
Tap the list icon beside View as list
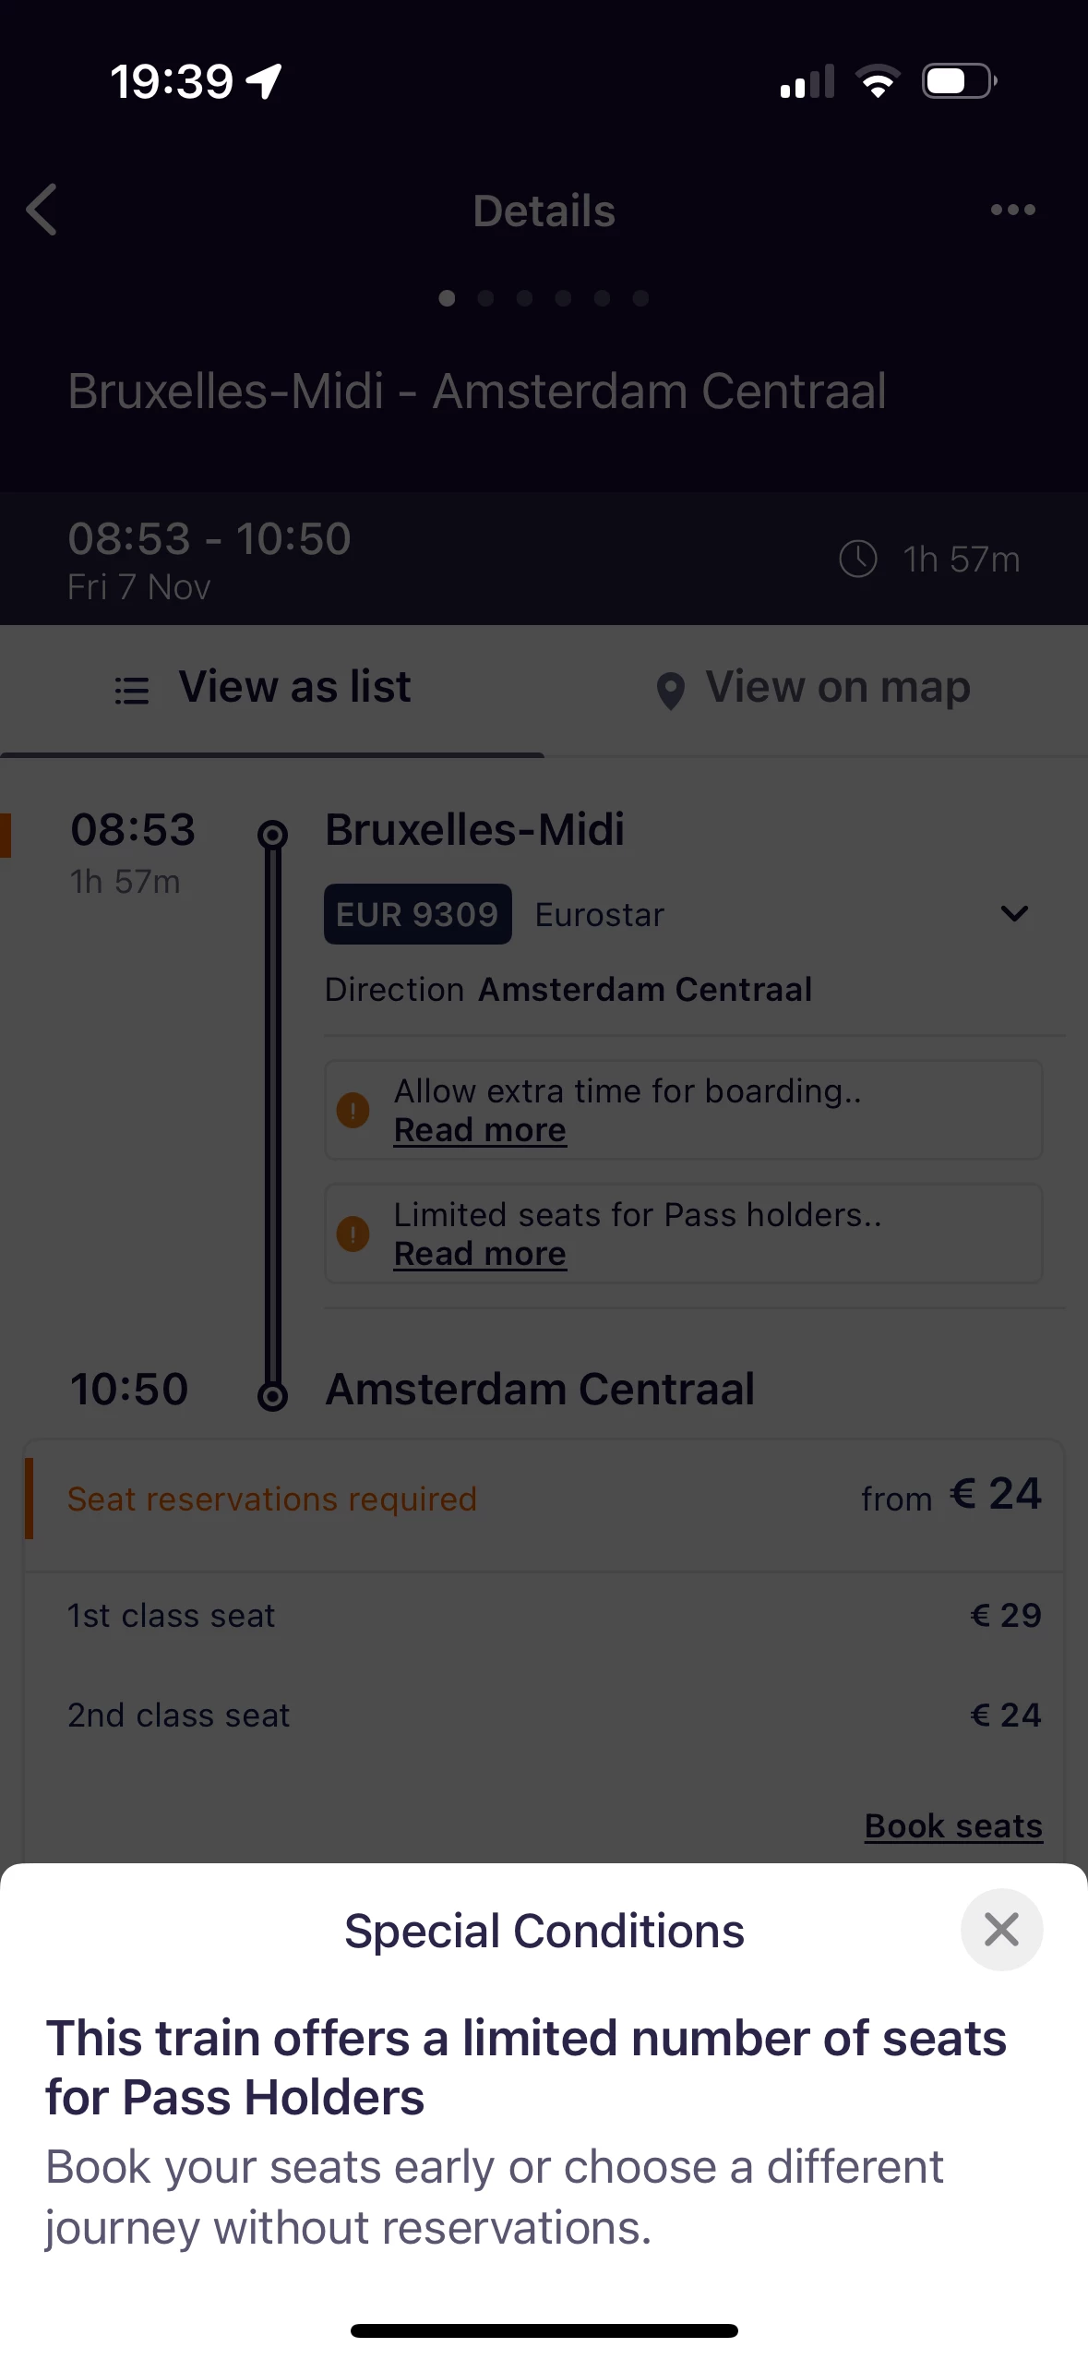click(132, 690)
